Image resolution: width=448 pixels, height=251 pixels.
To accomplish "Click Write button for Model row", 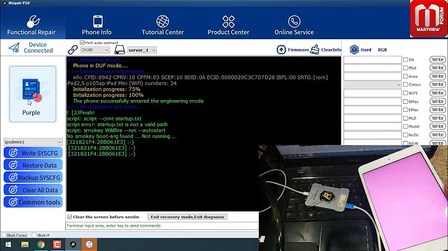I will point(437,126).
